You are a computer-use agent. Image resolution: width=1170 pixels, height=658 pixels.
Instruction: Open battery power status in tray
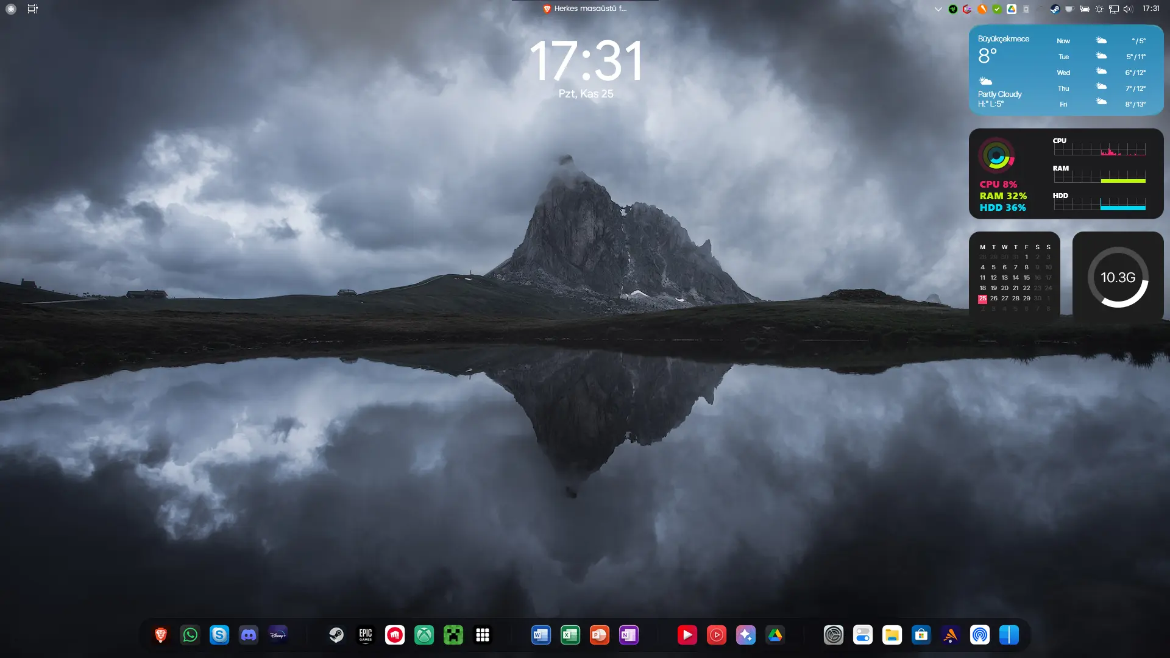pyautogui.click(x=1085, y=9)
